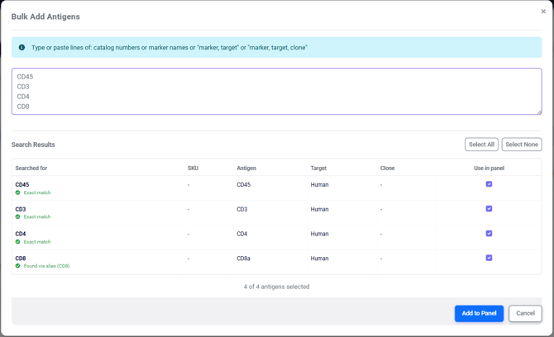This screenshot has height=337, width=554.
Task: Click the bold CD3 searched-for entry
Action: click(21, 209)
